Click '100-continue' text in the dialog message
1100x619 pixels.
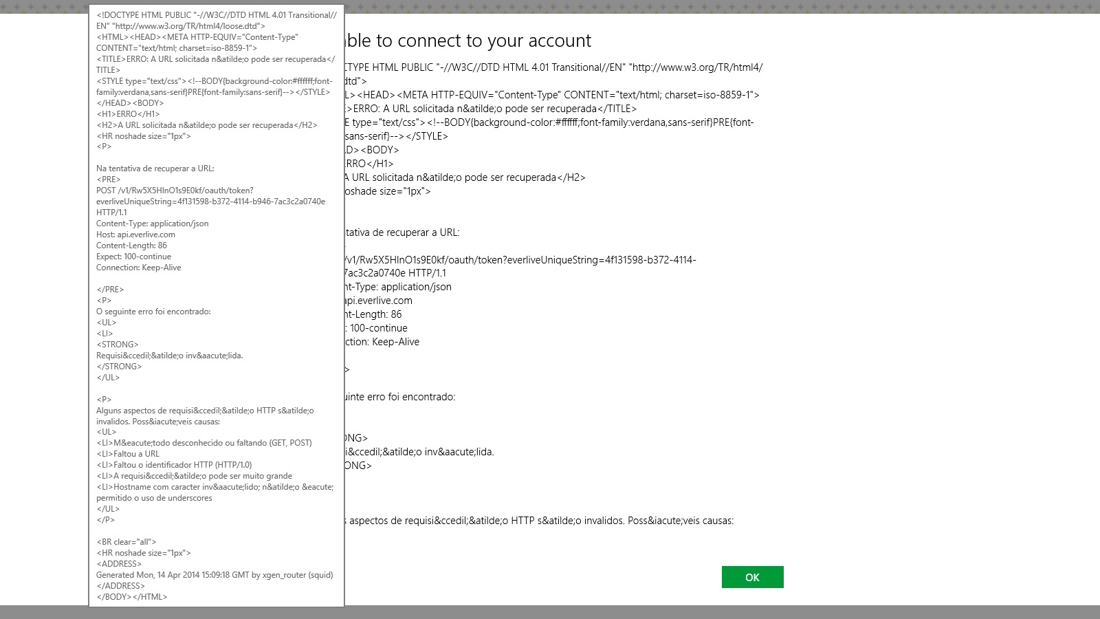[378, 328]
